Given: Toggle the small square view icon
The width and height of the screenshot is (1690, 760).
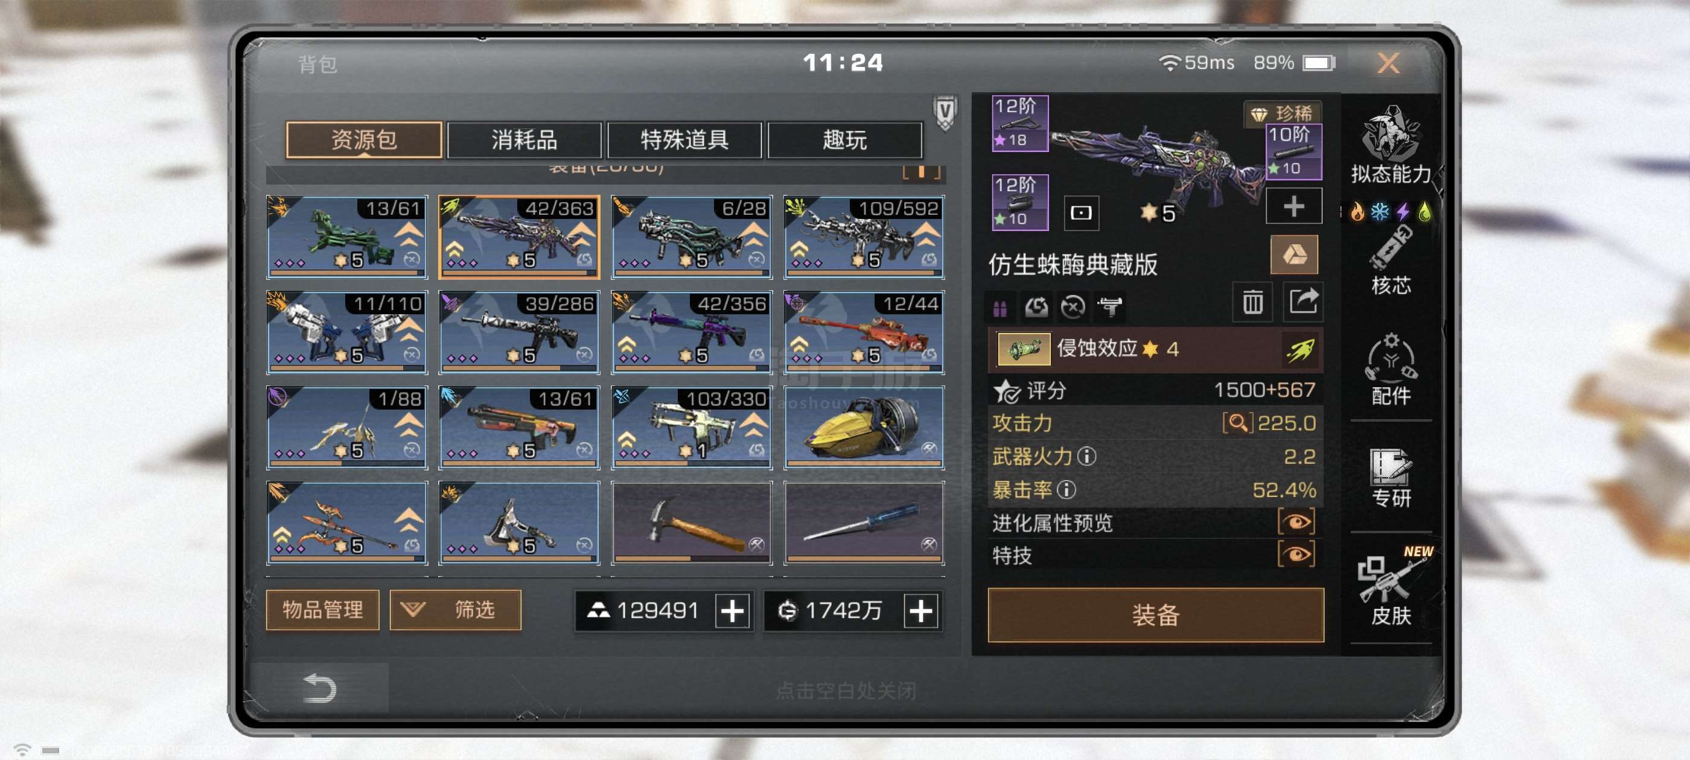Looking at the screenshot, I should 1080,212.
